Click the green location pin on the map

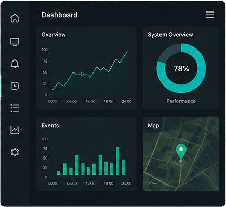tap(181, 152)
